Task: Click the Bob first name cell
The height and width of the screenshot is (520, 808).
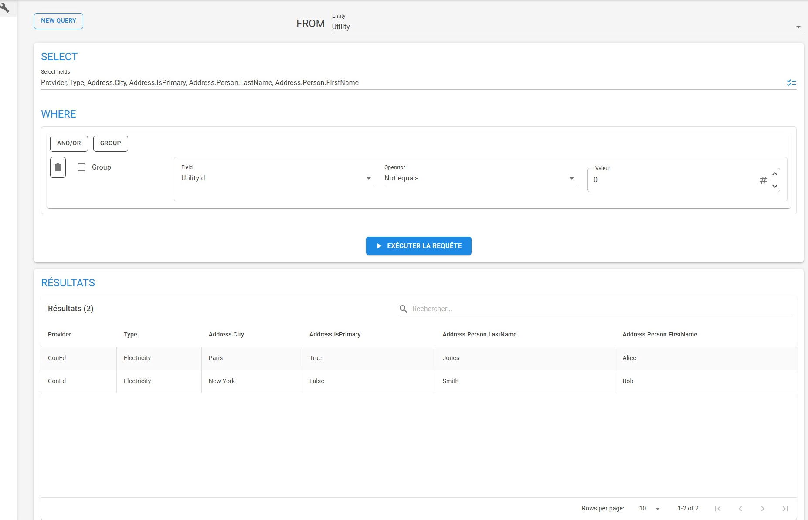Action: click(x=706, y=381)
